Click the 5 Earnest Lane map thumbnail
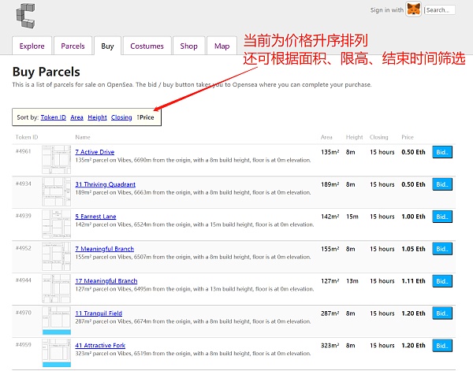This screenshot has height=371, width=473. coord(56,224)
